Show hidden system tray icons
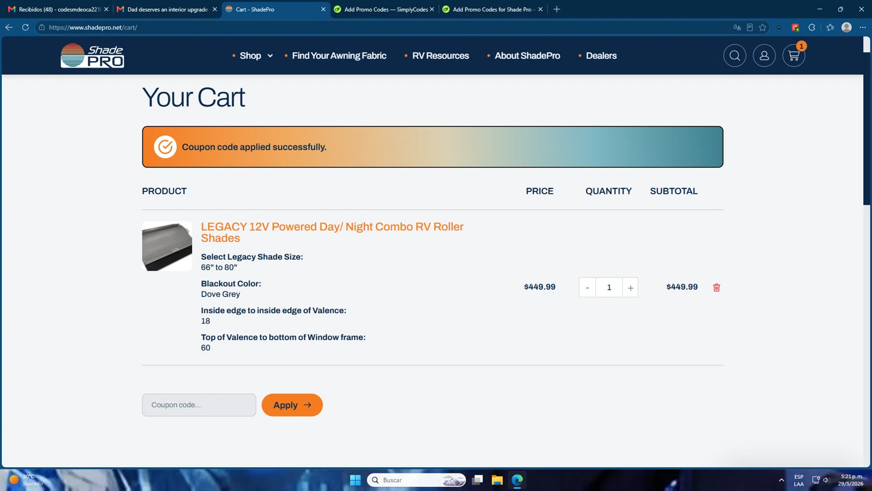This screenshot has height=491, width=872. point(781,480)
